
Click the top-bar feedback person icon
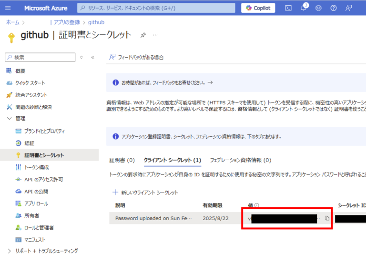point(349,8)
